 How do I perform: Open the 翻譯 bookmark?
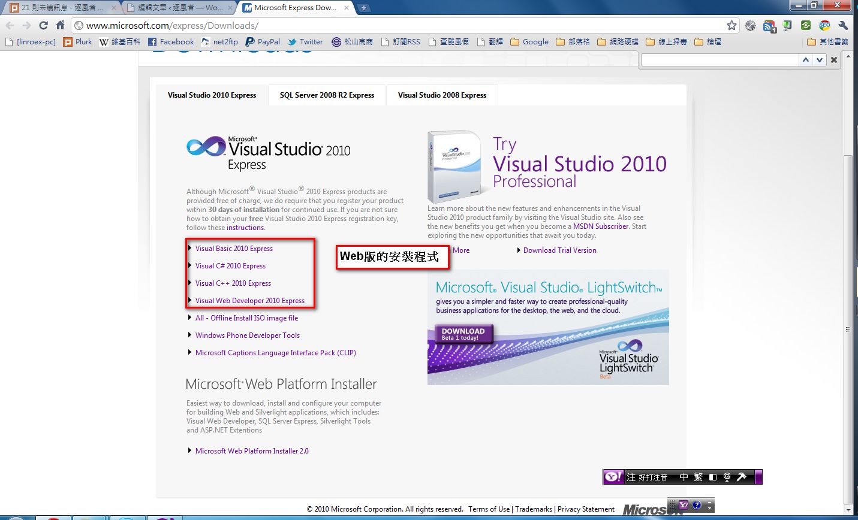pyautogui.click(x=490, y=41)
